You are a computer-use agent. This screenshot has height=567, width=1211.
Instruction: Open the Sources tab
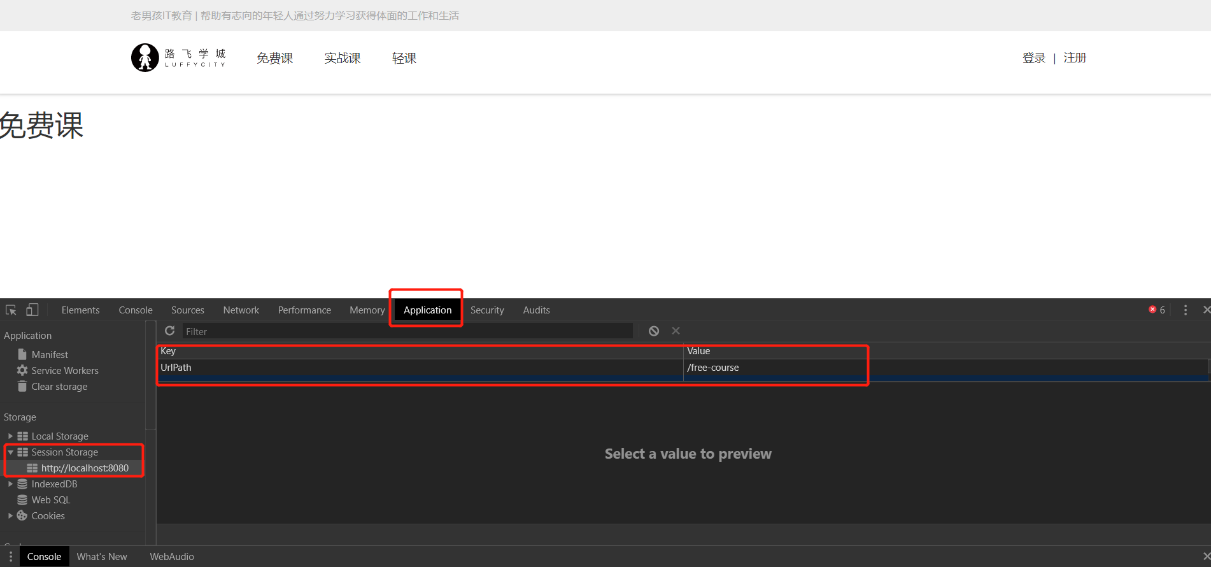click(x=188, y=310)
